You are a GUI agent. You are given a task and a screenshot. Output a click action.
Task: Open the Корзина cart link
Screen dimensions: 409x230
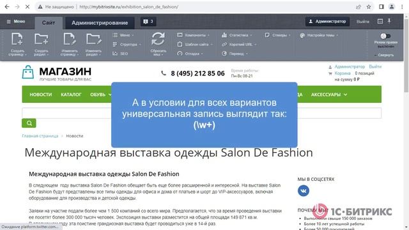pos(343,73)
